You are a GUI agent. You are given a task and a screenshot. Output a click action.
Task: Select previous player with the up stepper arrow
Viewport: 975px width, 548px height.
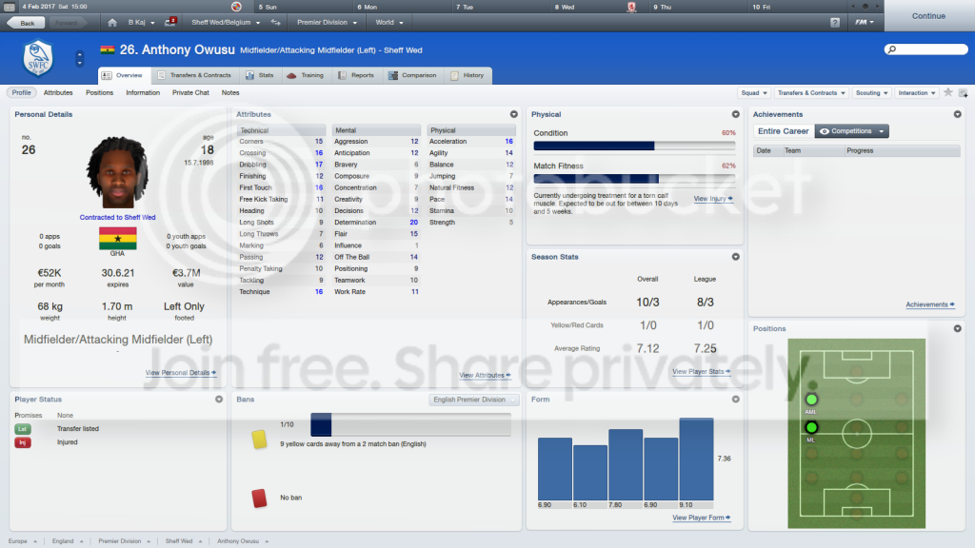(80, 54)
